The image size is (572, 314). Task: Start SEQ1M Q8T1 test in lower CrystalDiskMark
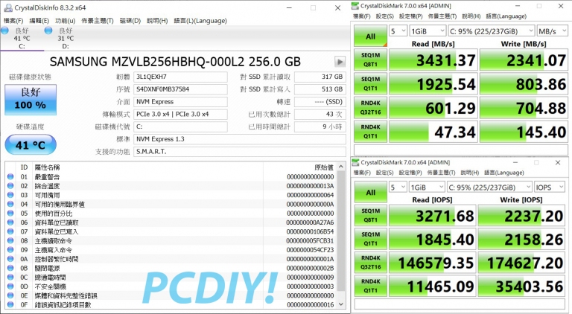(x=371, y=216)
